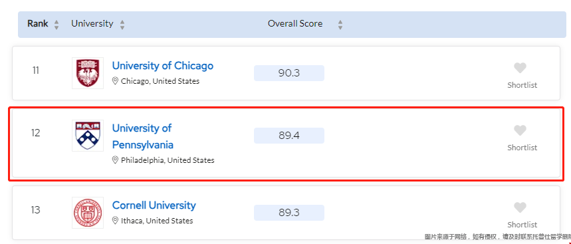Click location pin beside Ithaca, United States

(x=115, y=220)
